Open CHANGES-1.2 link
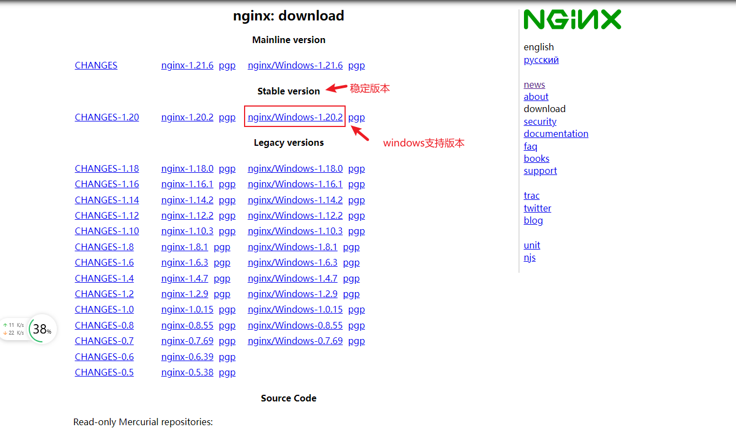 [104, 294]
